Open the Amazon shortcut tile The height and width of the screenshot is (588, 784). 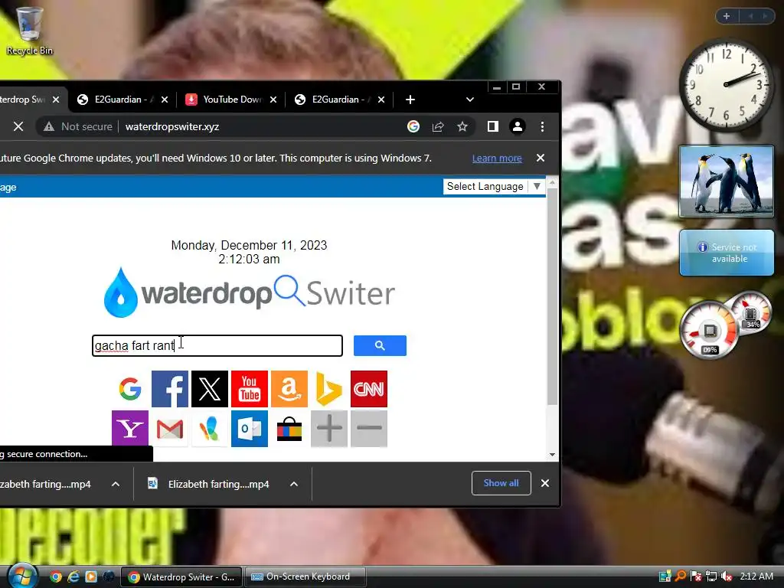(x=289, y=389)
